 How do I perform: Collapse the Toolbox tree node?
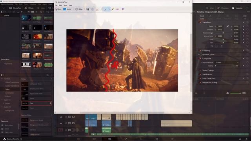(x=2, y=79)
